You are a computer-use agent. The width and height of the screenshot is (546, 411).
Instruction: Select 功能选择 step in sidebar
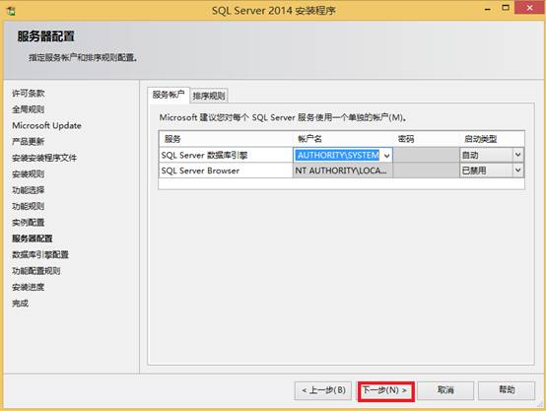[x=29, y=190]
